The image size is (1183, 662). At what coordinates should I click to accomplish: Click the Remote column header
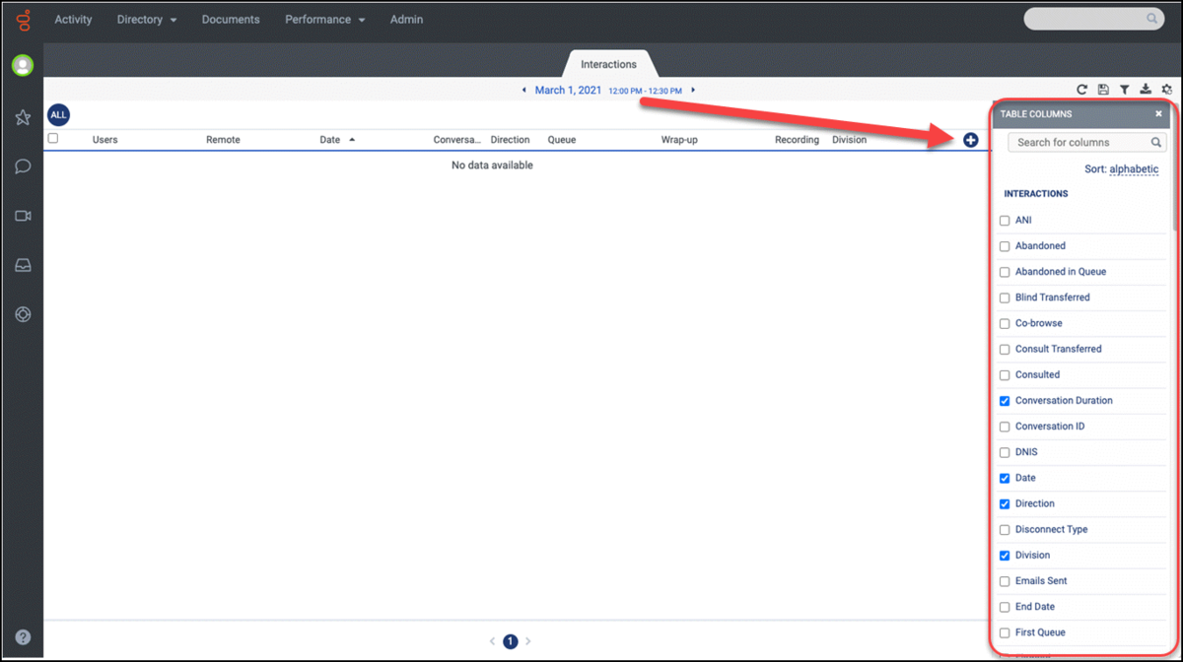pos(223,140)
